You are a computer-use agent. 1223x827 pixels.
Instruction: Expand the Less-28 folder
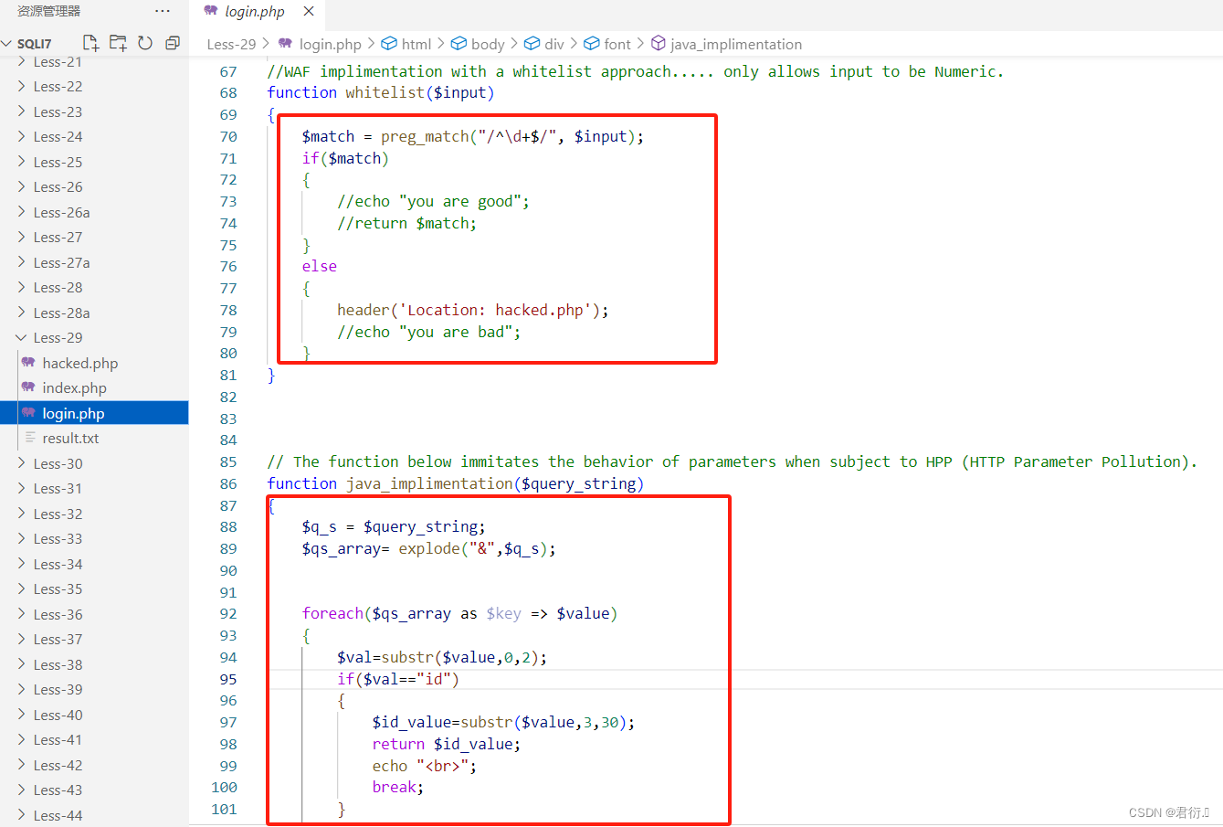[x=58, y=287]
